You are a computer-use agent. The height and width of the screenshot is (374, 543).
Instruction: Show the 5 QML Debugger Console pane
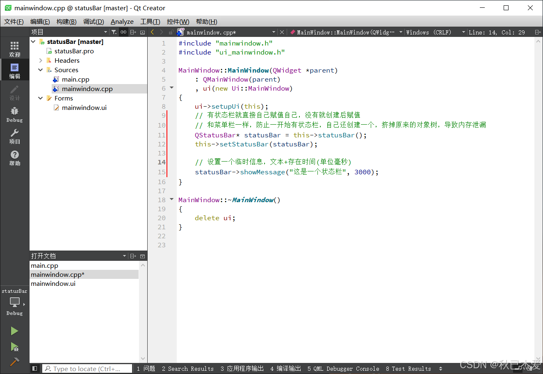coord(343,369)
